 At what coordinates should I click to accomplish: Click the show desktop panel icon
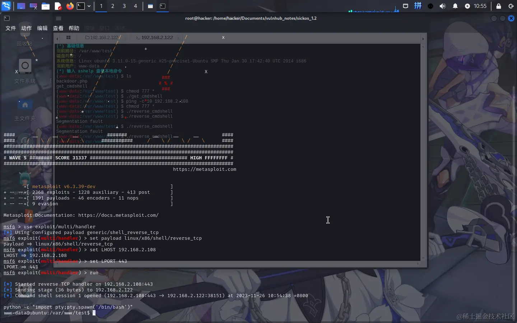pos(21,6)
